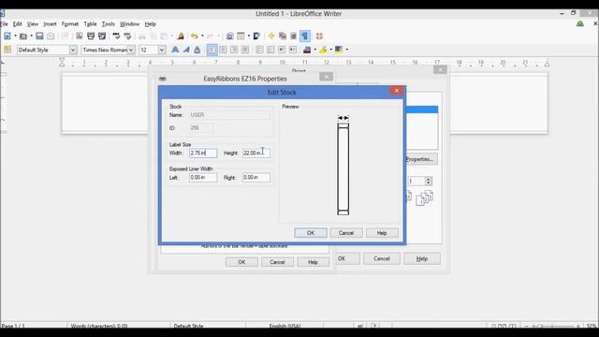Click the Print file directly icon
Screen dimensions: 599x337
91,36
